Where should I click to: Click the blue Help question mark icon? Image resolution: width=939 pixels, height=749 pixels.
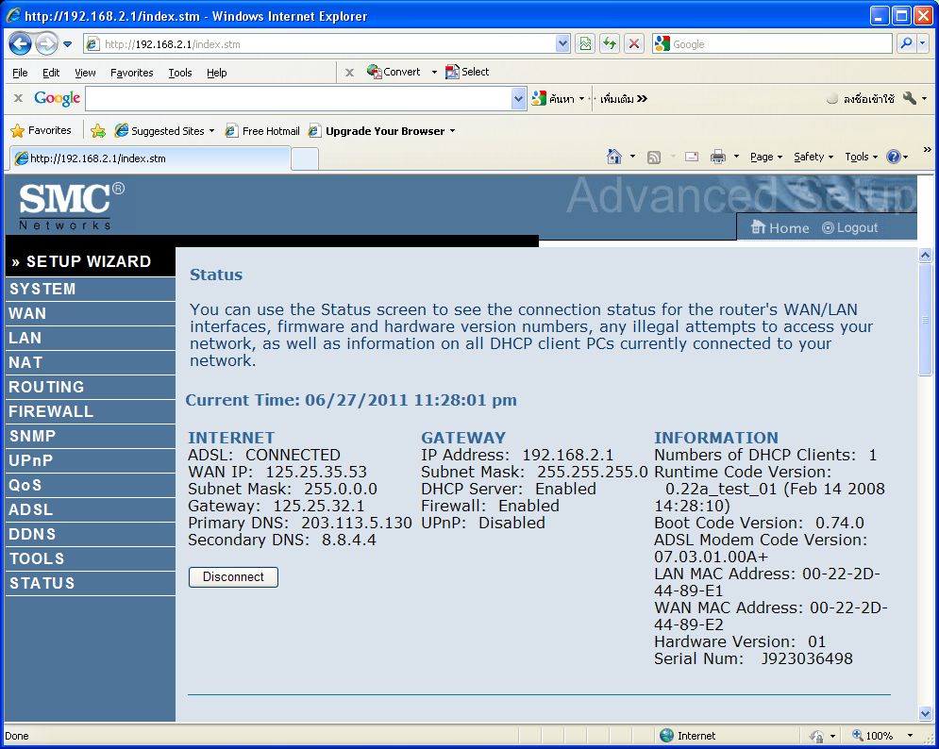coord(894,157)
